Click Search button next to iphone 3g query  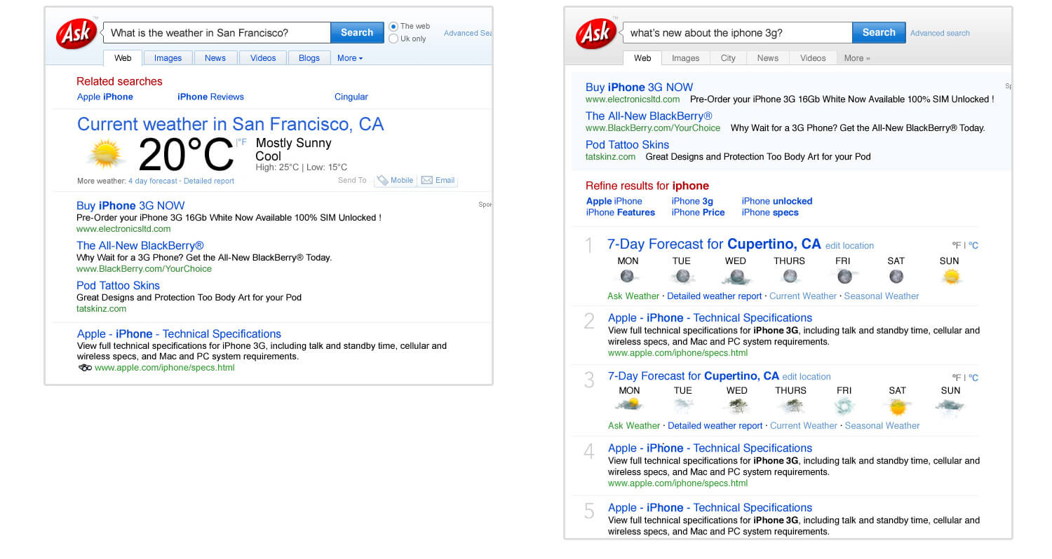coord(879,32)
